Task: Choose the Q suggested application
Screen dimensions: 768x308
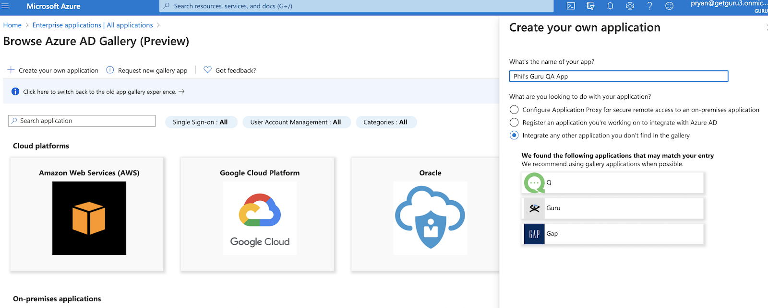Action: (x=612, y=183)
